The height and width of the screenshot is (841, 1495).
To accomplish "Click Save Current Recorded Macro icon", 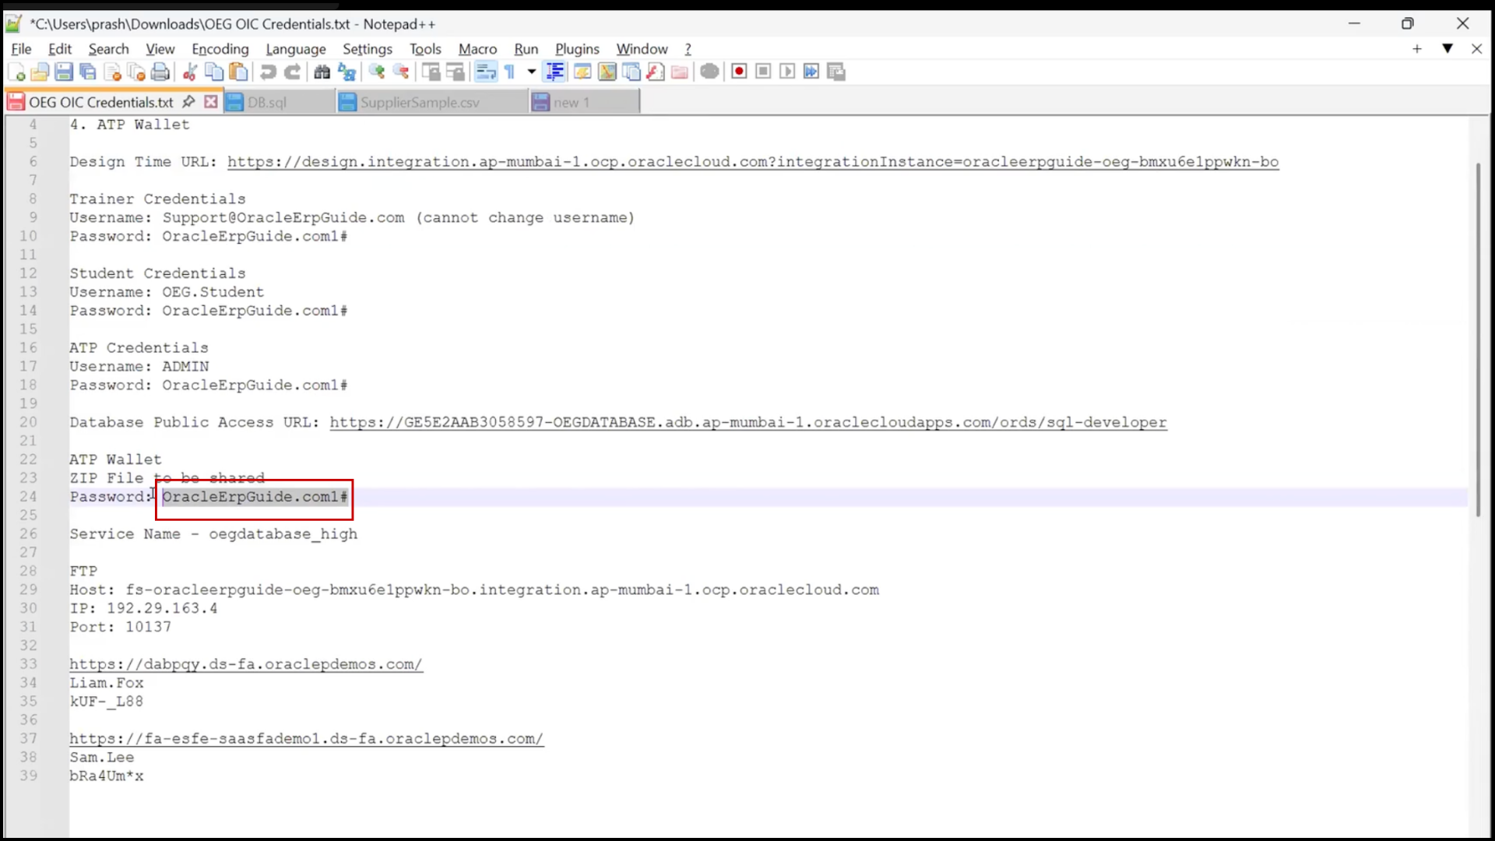I will pos(836,72).
